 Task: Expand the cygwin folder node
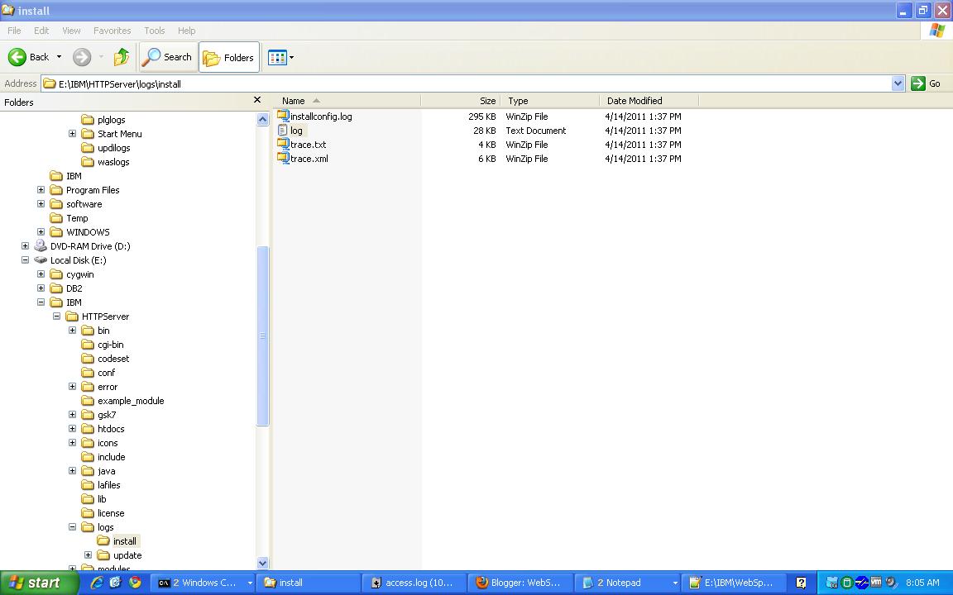point(41,274)
